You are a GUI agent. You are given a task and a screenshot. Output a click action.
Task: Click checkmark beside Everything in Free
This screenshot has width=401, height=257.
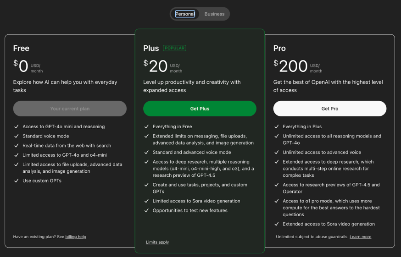146,127
